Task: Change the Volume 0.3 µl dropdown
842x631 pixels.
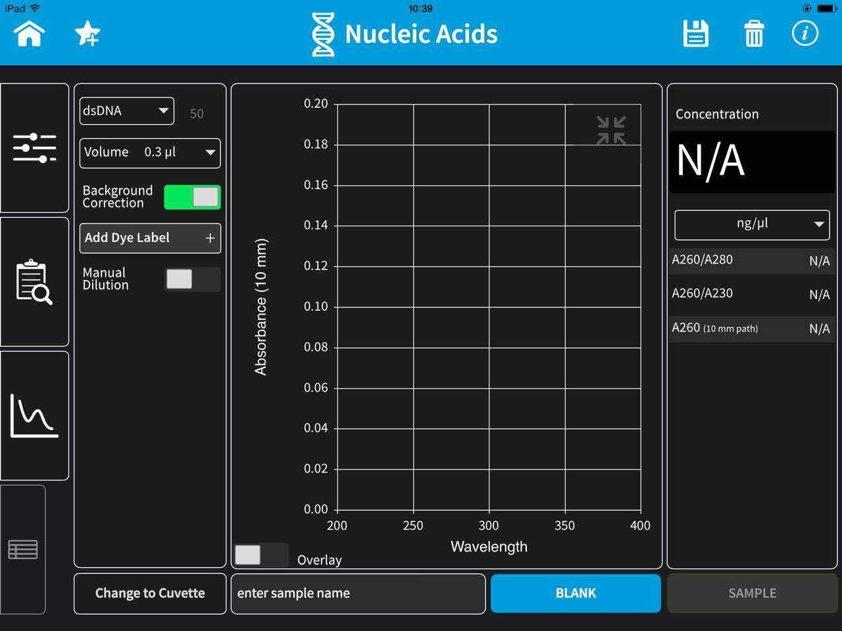Action: [x=150, y=152]
